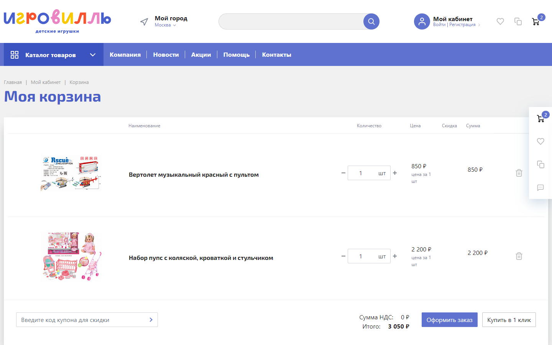Open the Москва city selector
Image resolution: width=552 pixels, height=345 pixels.
[165, 25]
